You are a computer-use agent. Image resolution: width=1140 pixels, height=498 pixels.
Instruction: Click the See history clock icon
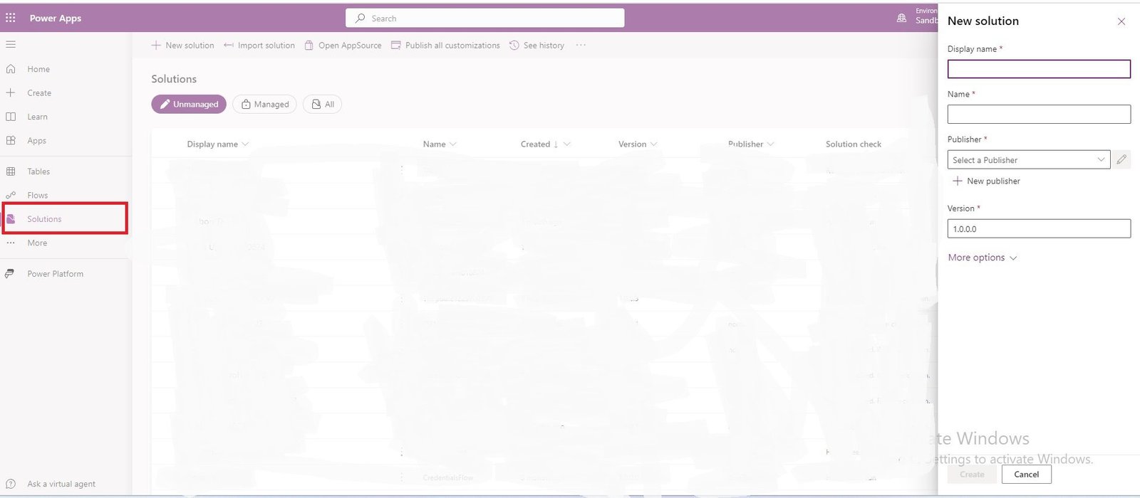coord(514,45)
